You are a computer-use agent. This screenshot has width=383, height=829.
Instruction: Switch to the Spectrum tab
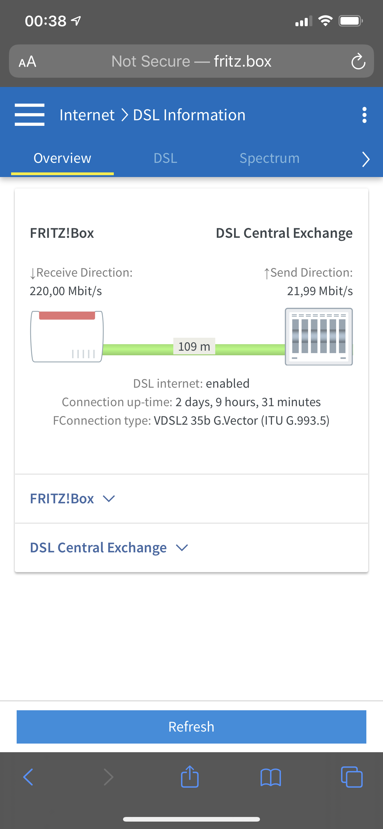[x=270, y=158]
